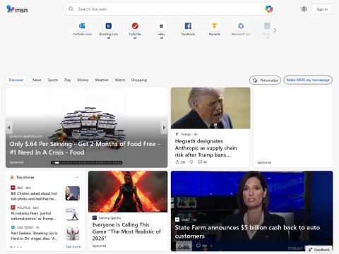Open the Rewards shortcut icon
The width and height of the screenshot is (339, 254).
pos(214,26)
